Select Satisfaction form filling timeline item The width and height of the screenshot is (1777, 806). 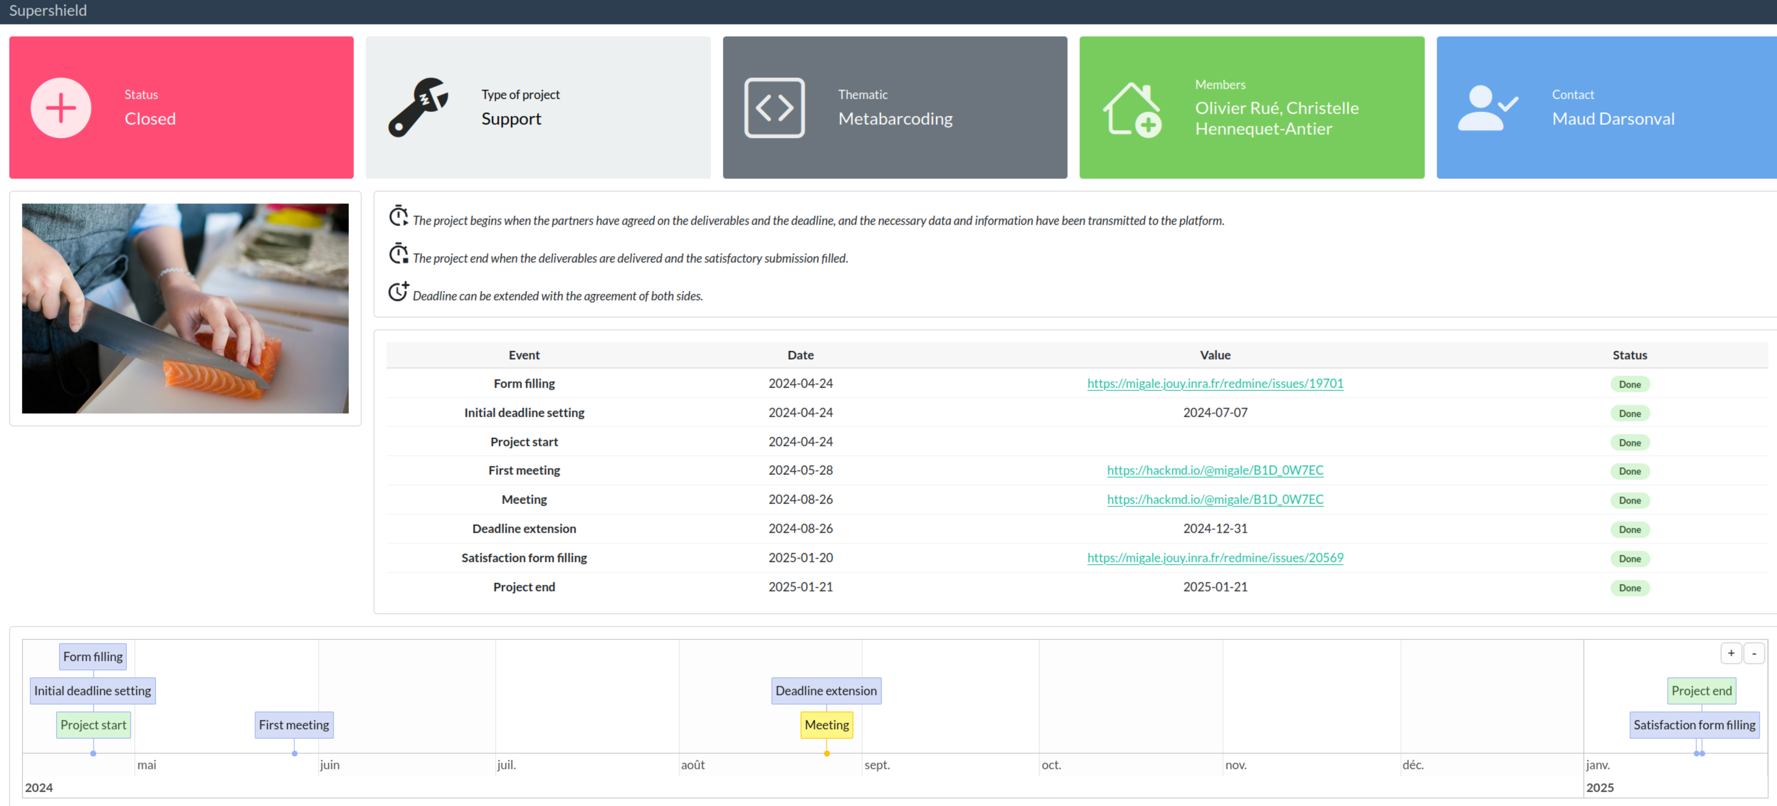(x=1694, y=725)
